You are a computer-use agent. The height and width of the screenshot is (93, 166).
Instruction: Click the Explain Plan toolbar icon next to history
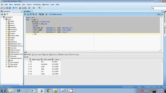[x=43, y=14]
